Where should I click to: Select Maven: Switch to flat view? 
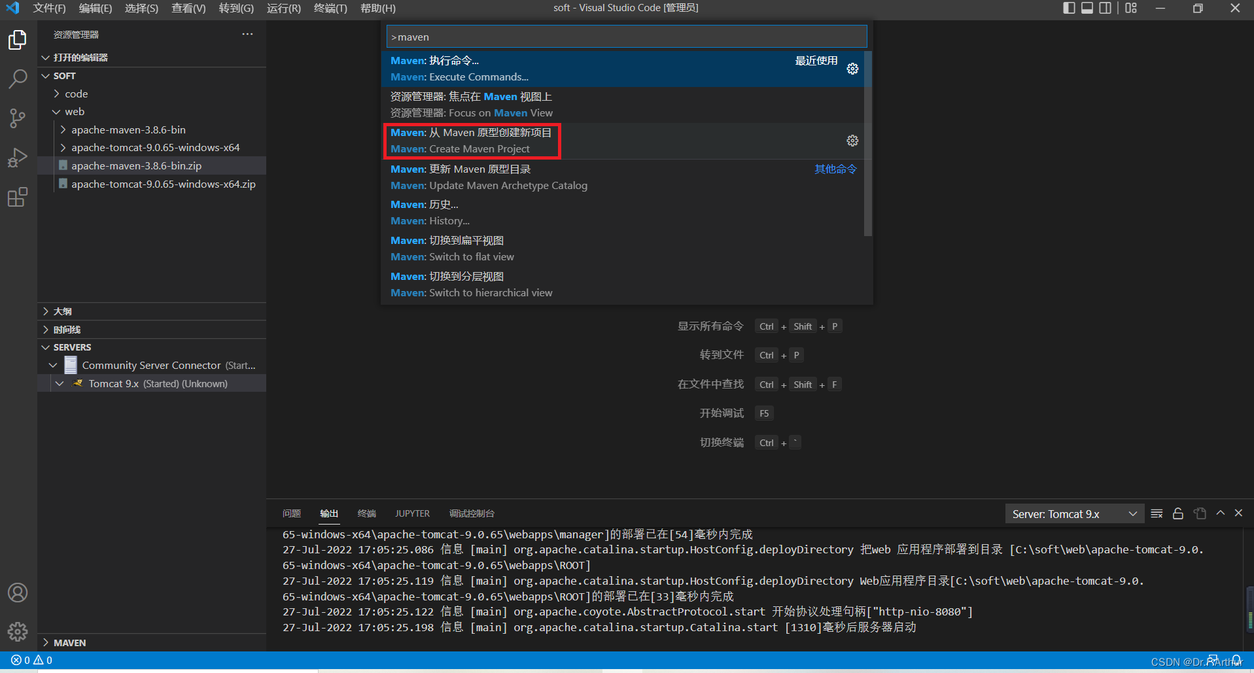point(623,249)
